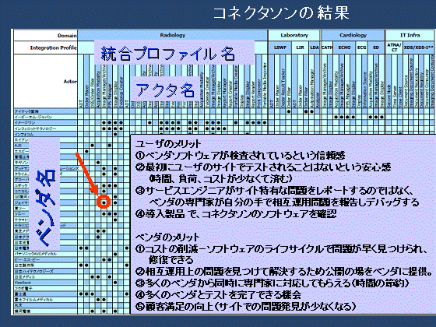
Task: Click line ③サービスエンジニアがサイト特有な問題をレポート
Action: pos(274,191)
